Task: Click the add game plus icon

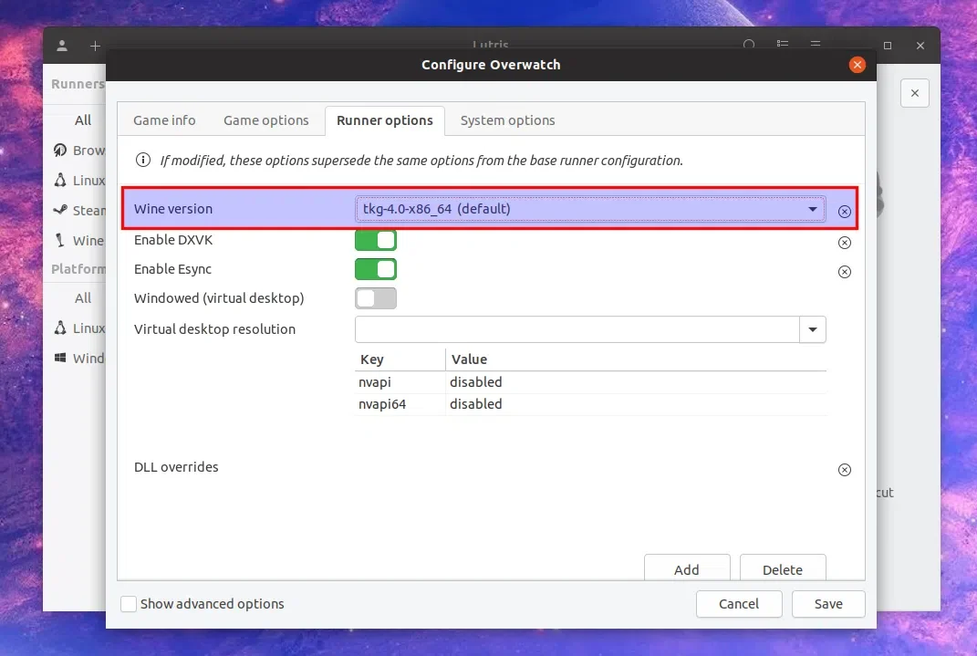Action: (x=95, y=47)
